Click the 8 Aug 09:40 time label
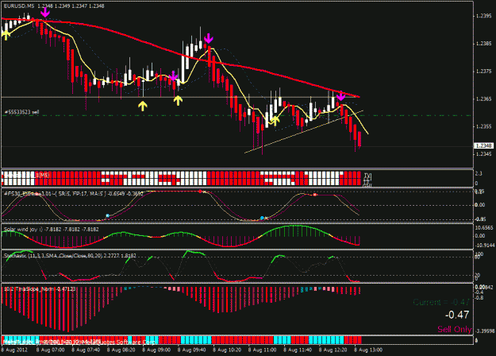496x356 pixels. coord(192,350)
